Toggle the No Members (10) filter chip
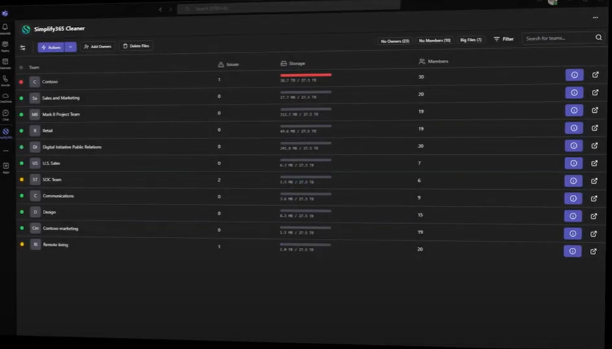The image size is (612, 349). point(434,41)
